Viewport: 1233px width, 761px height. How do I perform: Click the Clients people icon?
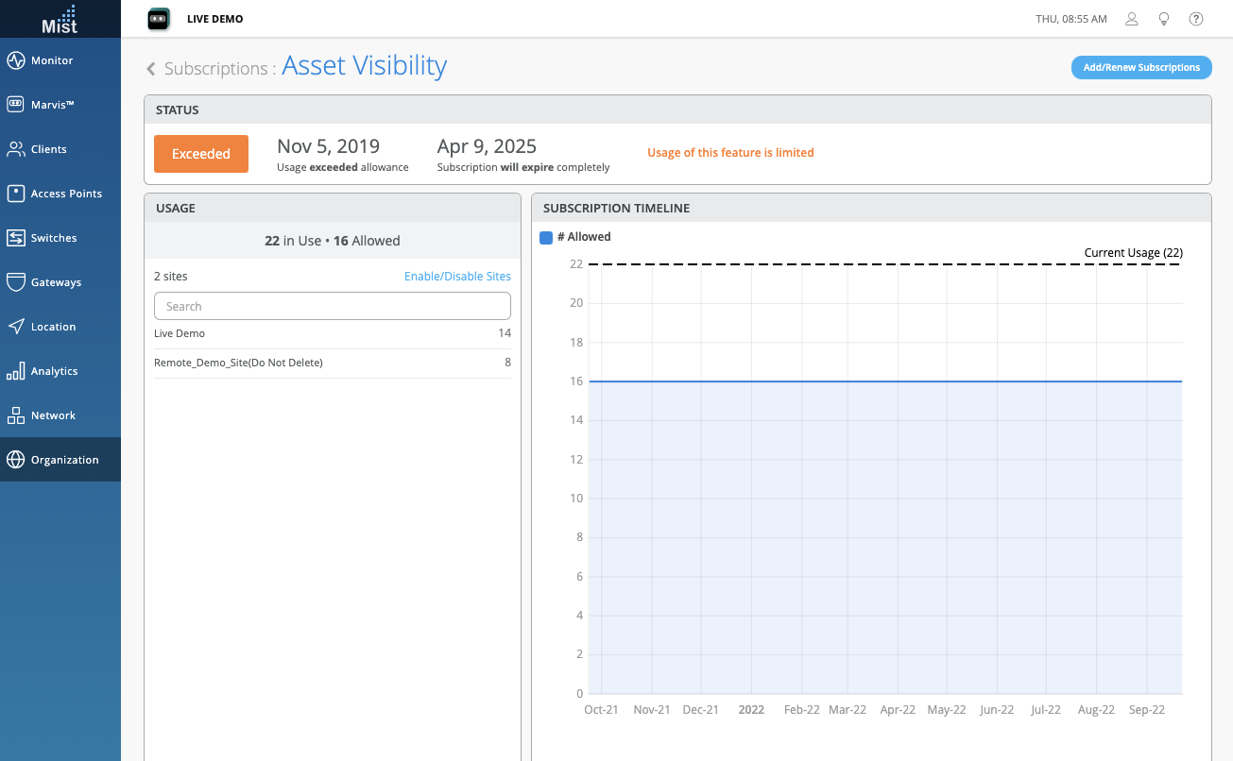click(x=15, y=149)
